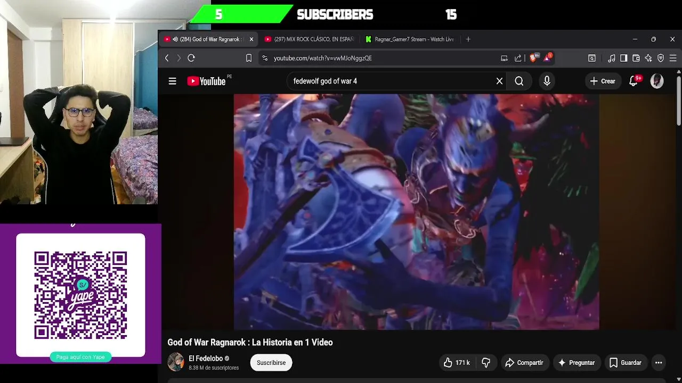Open the YouTube account avatar menu
Viewport: 682px width, 383px height.
657,81
